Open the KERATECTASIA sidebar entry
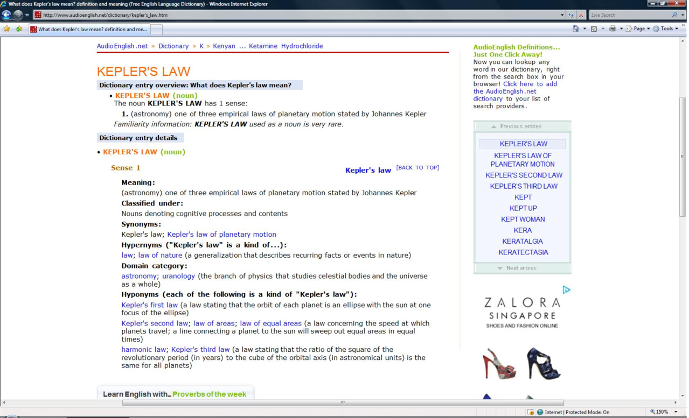 click(523, 252)
